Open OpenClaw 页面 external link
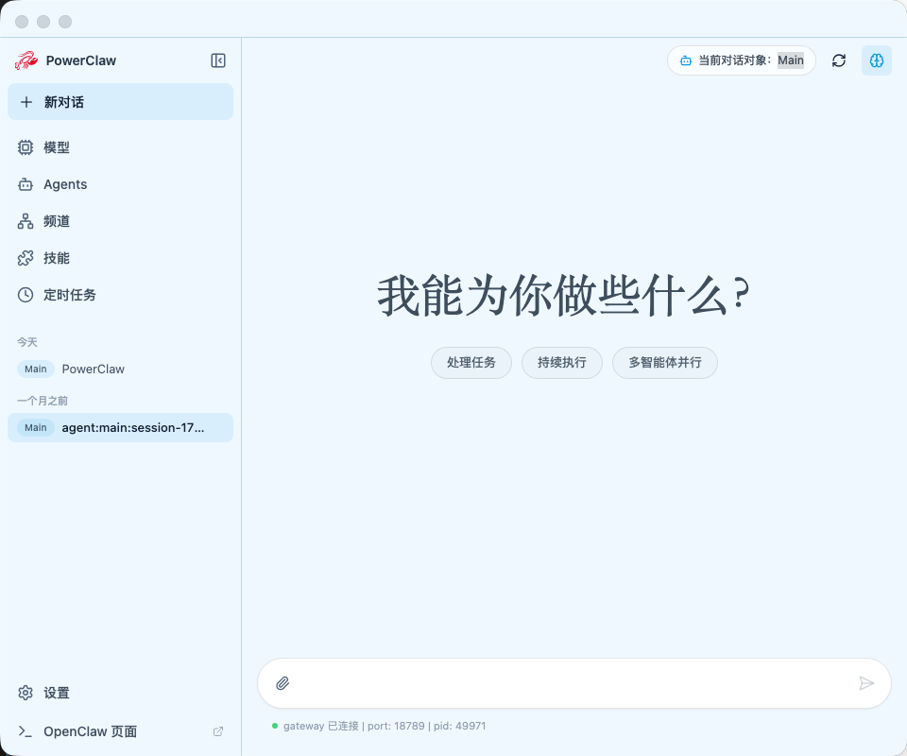The image size is (907, 756). coord(89,730)
